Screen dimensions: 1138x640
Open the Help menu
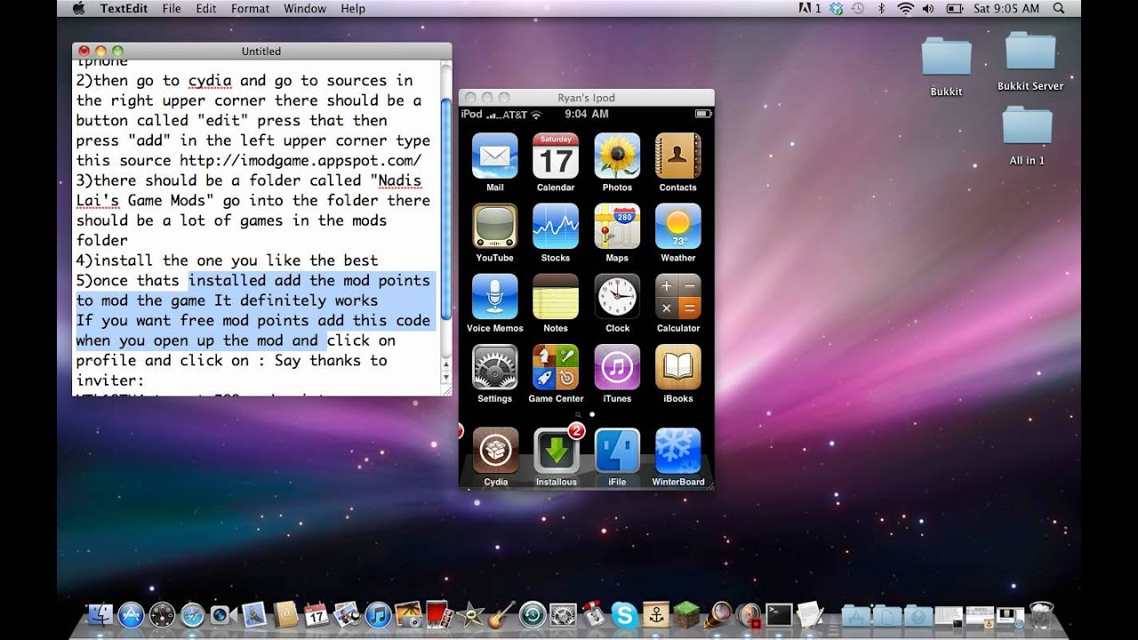353,8
